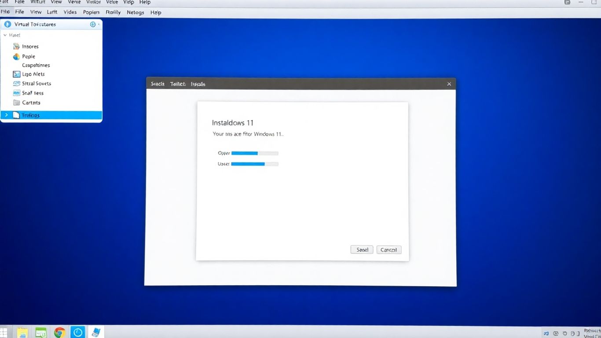Open the Larft menu

pos(52,12)
